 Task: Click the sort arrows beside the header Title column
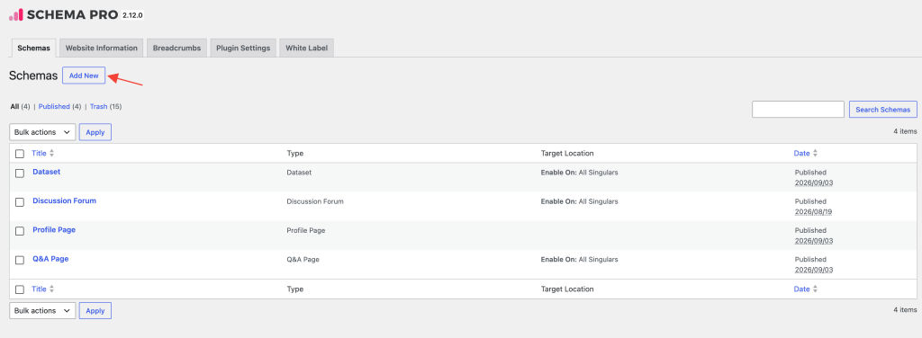[x=51, y=153]
